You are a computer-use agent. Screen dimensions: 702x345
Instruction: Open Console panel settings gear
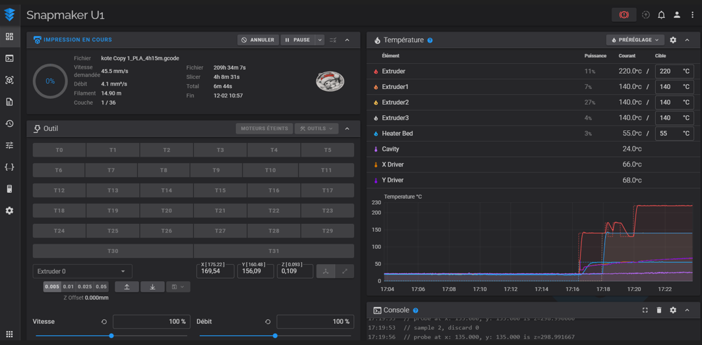pyautogui.click(x=673, y=310)
